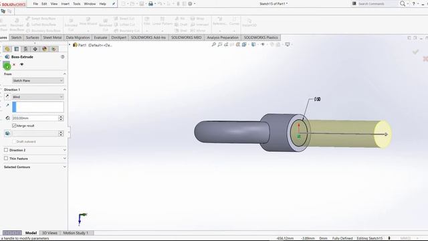
Task: Toggle the Merge result checkbox
Action: [14, 126]
